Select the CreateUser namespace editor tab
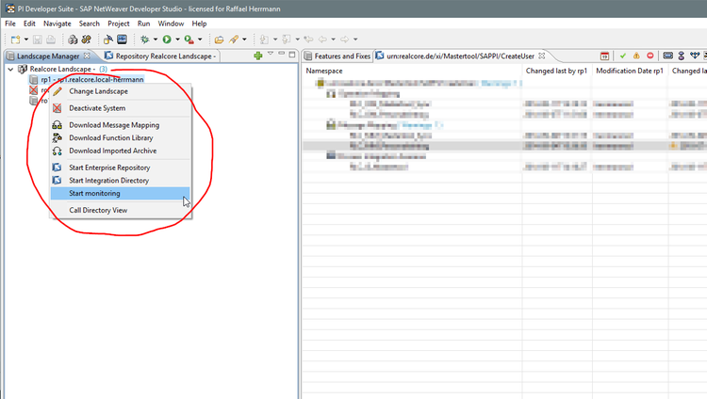This screenshot has height=399, width=707. (460, 56)
